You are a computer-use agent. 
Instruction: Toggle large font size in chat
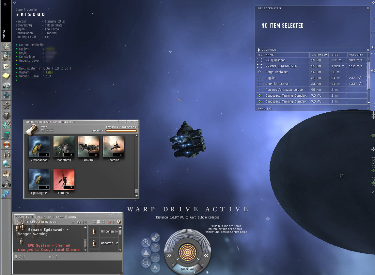pyautogui.click(x=85, y=222)
